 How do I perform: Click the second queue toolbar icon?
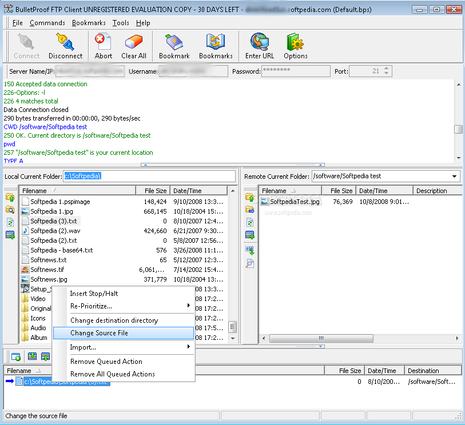[32, 356]
